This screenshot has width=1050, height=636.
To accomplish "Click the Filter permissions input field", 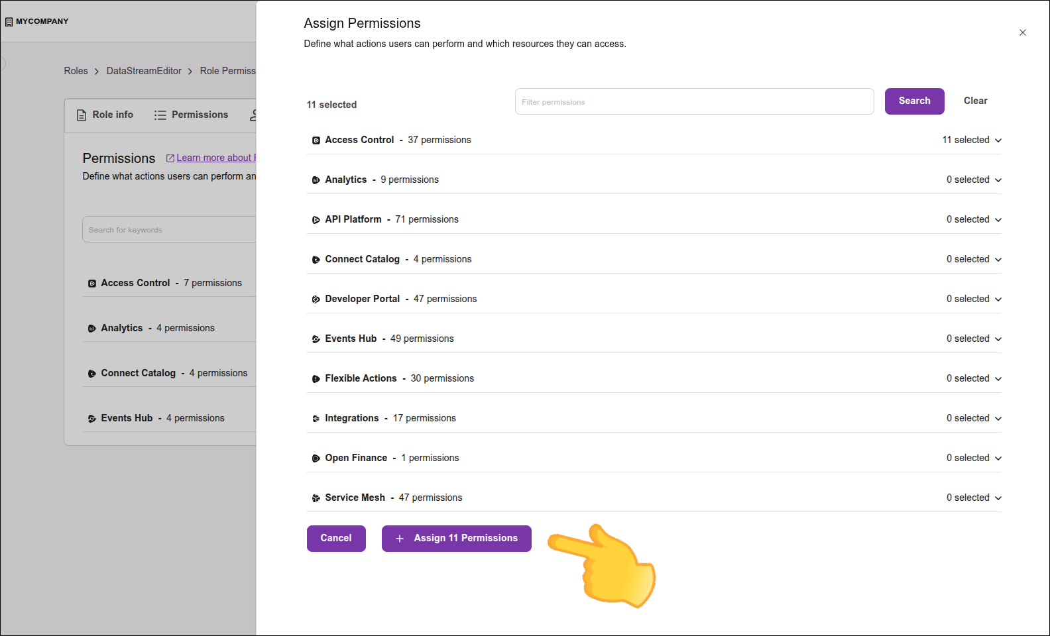I will 693,101.
